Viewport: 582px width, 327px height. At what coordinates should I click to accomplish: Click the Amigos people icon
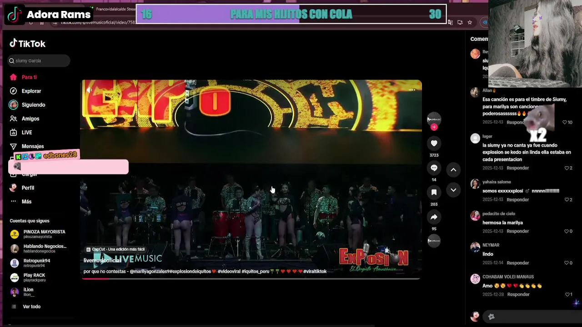[x=13, y=119]
